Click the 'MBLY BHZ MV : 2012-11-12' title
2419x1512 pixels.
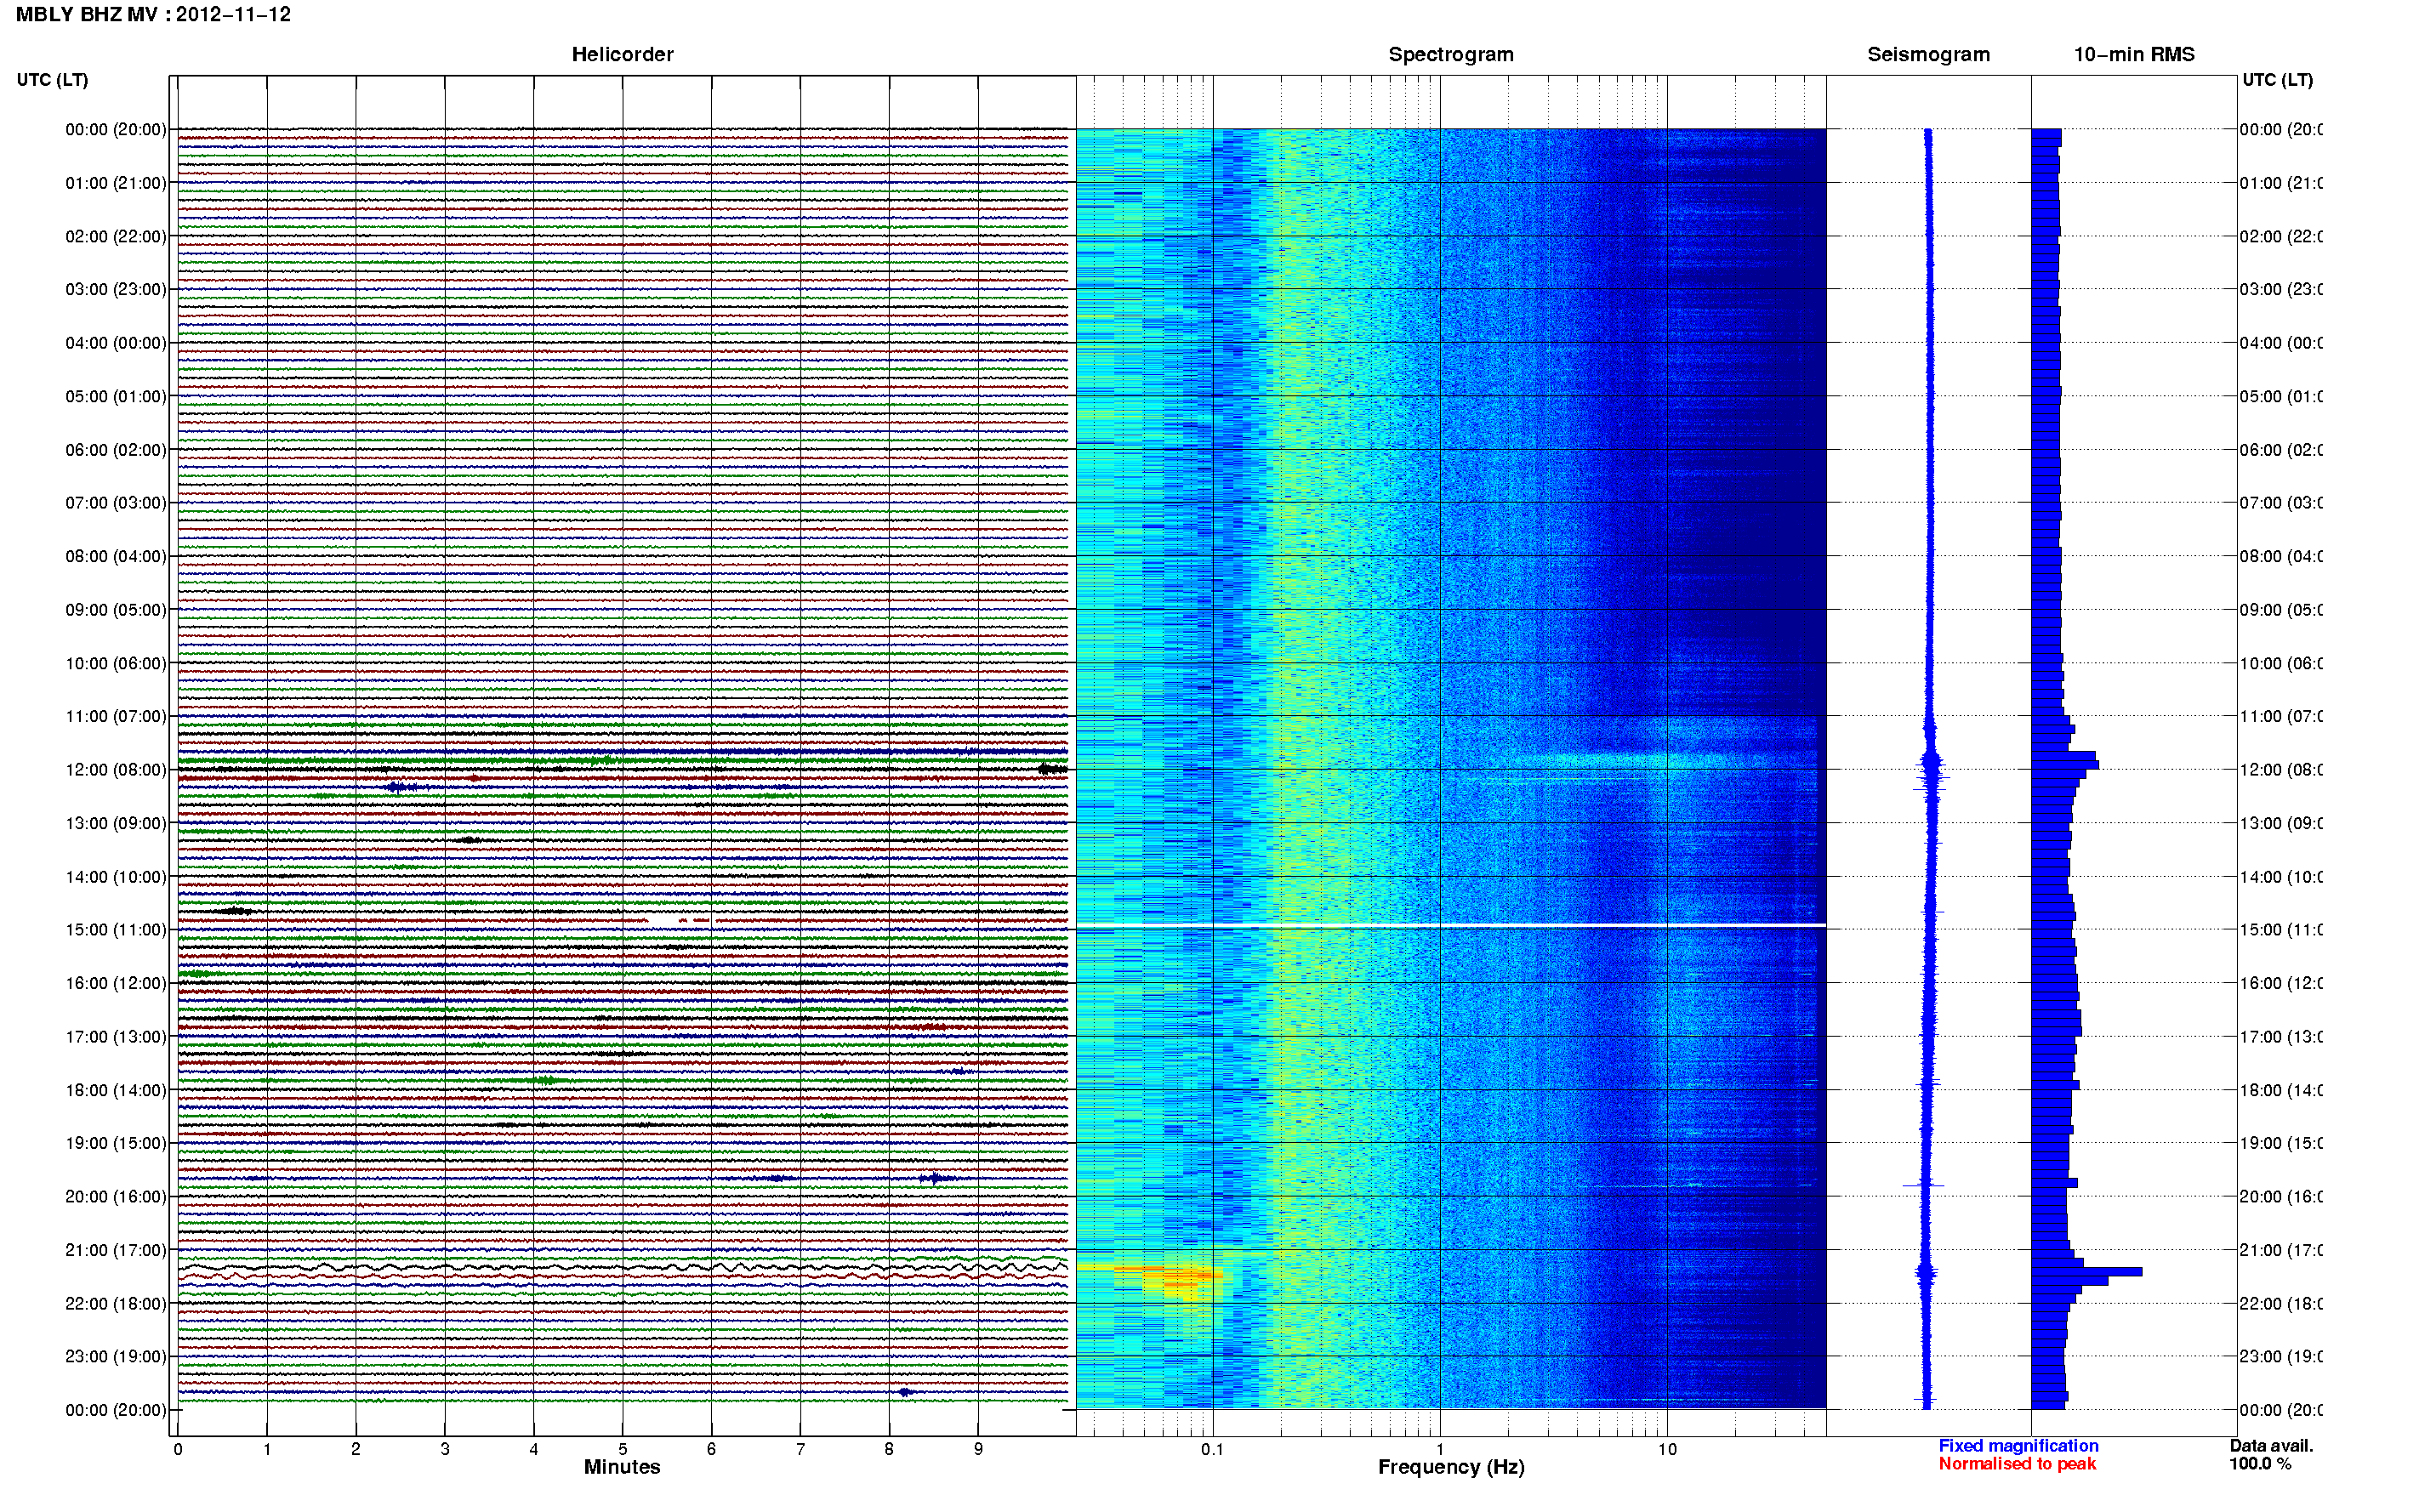point(153,14)
